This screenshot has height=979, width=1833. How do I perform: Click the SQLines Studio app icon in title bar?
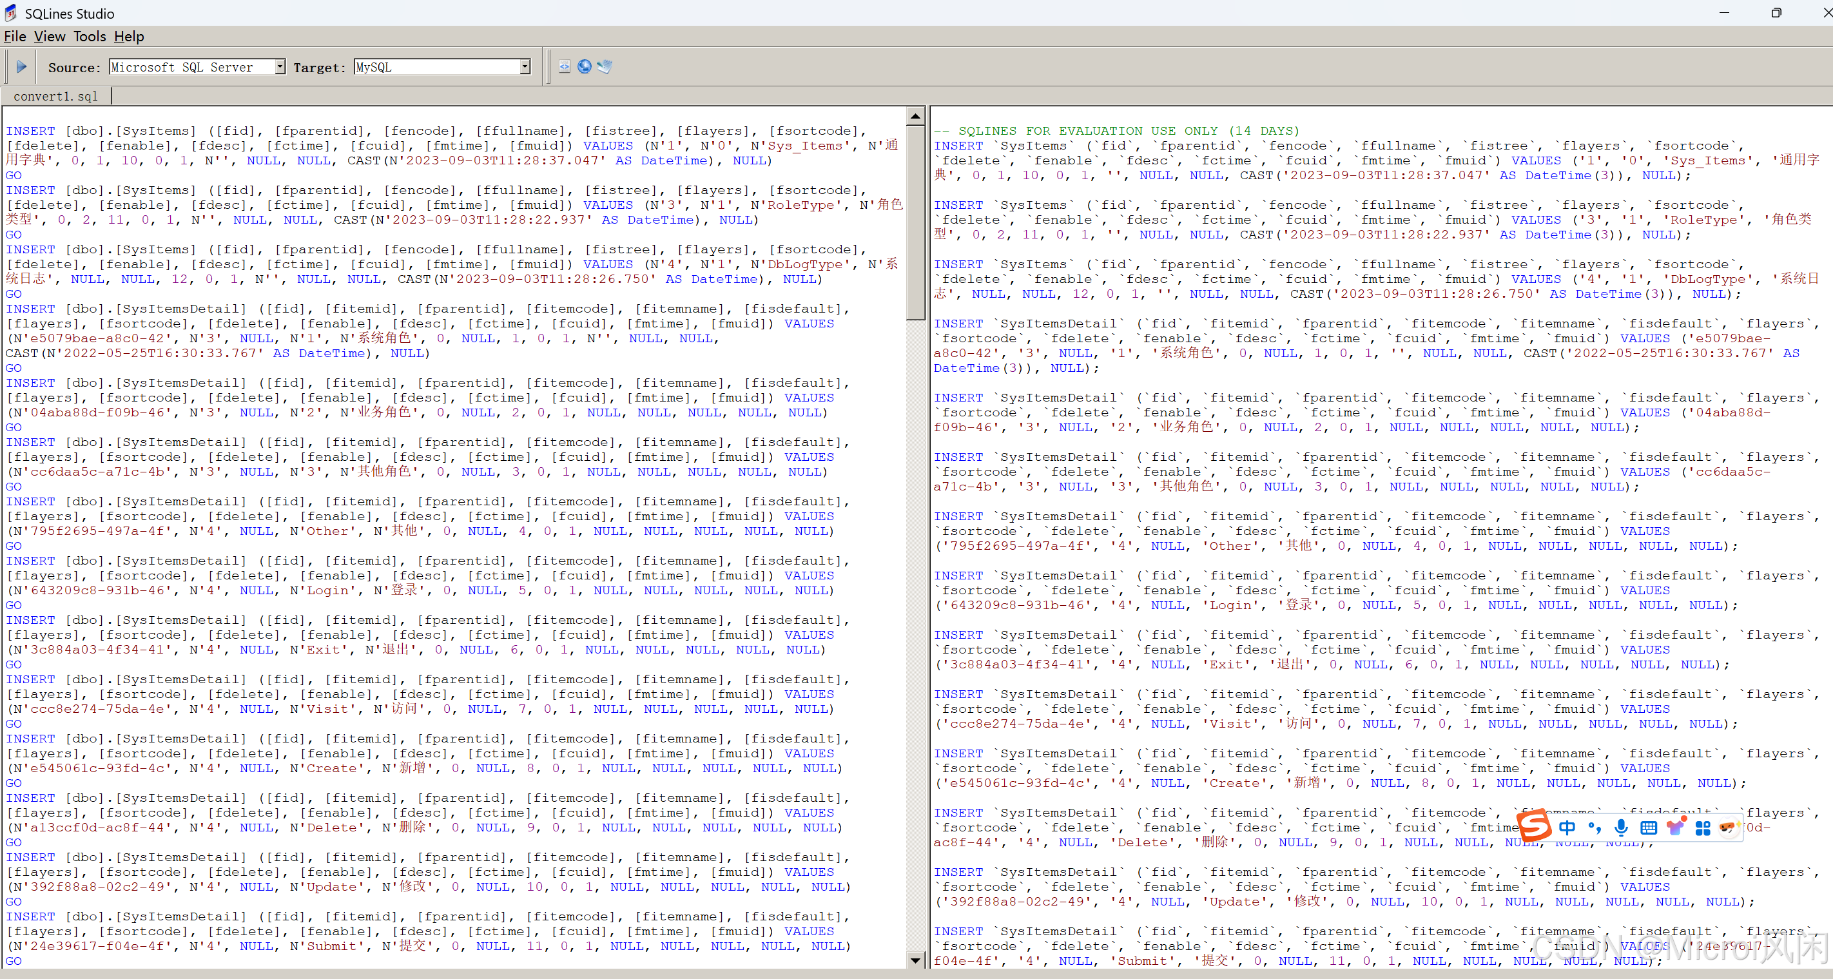point(10,14)
